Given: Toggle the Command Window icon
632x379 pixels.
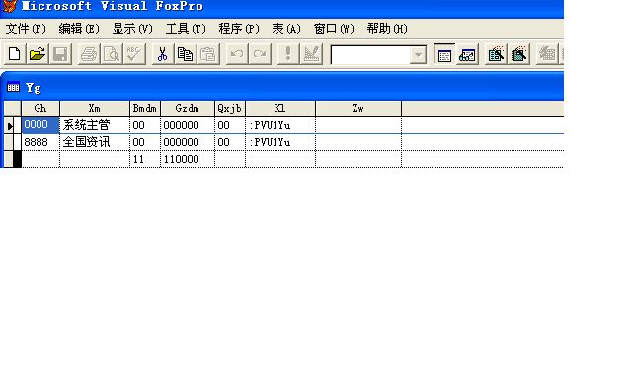Looking at the screenshot, I should (x=444, y=54).
